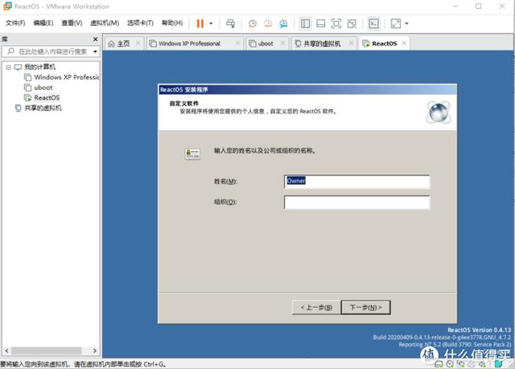Click the green message log status icon

[x=498, y=363]
